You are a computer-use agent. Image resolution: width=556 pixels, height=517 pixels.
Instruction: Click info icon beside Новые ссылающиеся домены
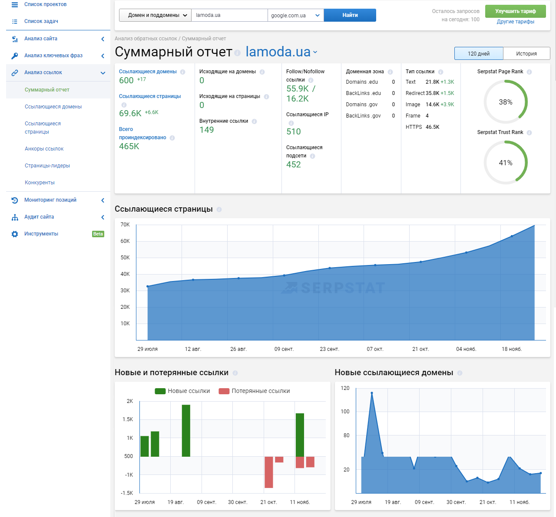460,373
